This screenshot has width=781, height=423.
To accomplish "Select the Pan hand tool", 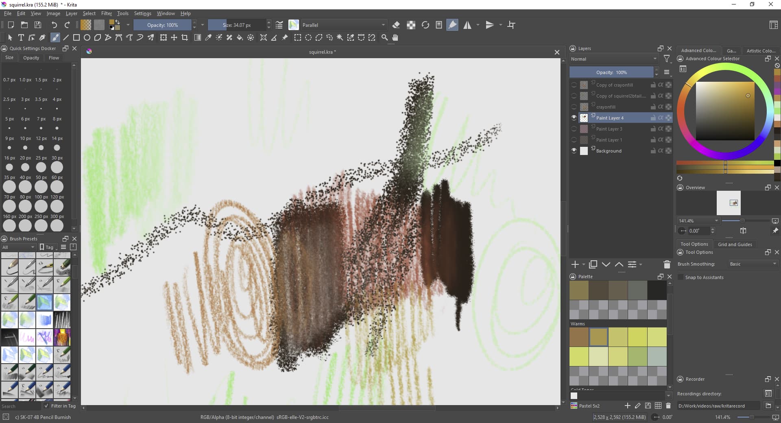I will 395,37.
